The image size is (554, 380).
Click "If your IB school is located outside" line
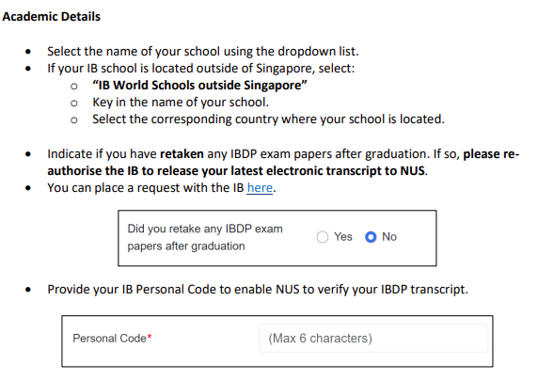point(201,68)
